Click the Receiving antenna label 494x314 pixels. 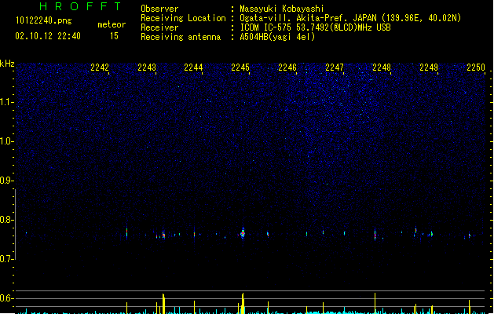(x=181, y=37)
